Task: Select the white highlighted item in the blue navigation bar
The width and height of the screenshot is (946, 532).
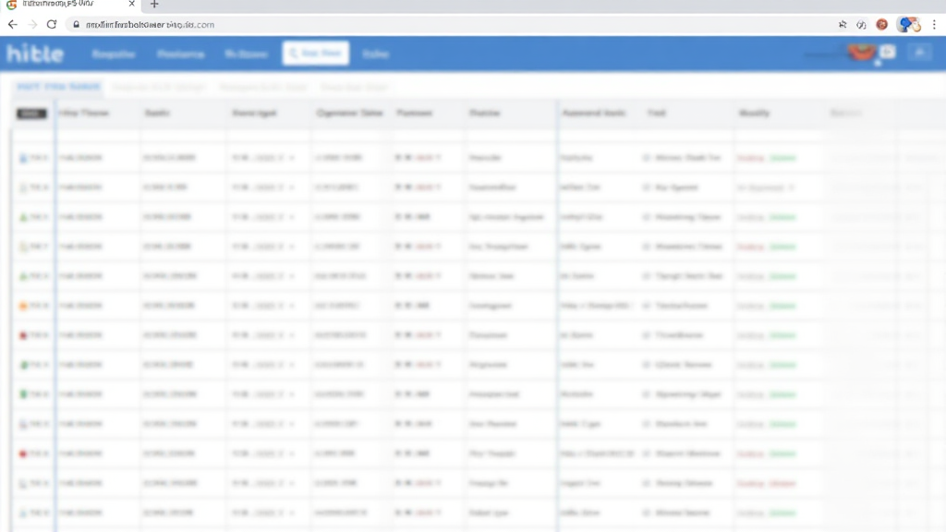Action: point(315,54)
